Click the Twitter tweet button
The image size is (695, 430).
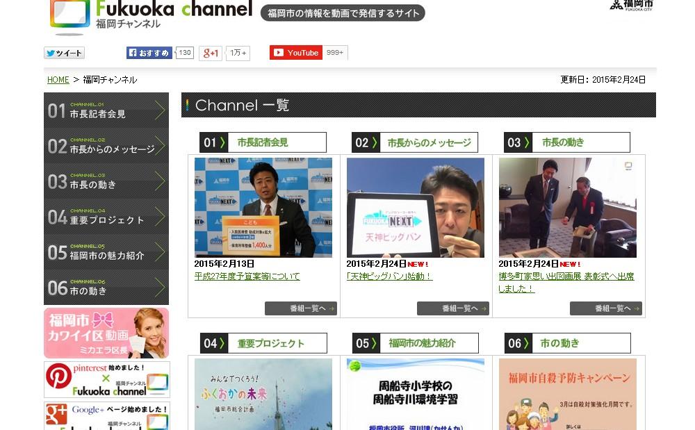[x=64, y=53]
